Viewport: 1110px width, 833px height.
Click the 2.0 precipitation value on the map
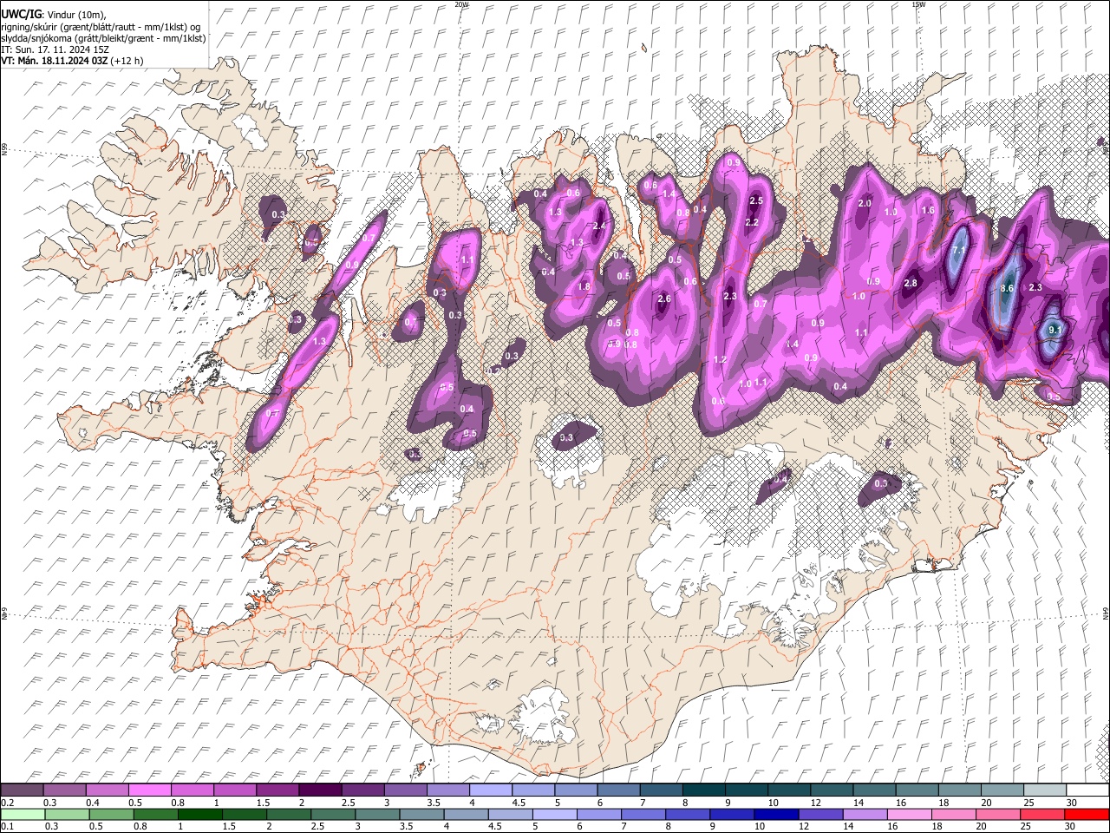864,204
